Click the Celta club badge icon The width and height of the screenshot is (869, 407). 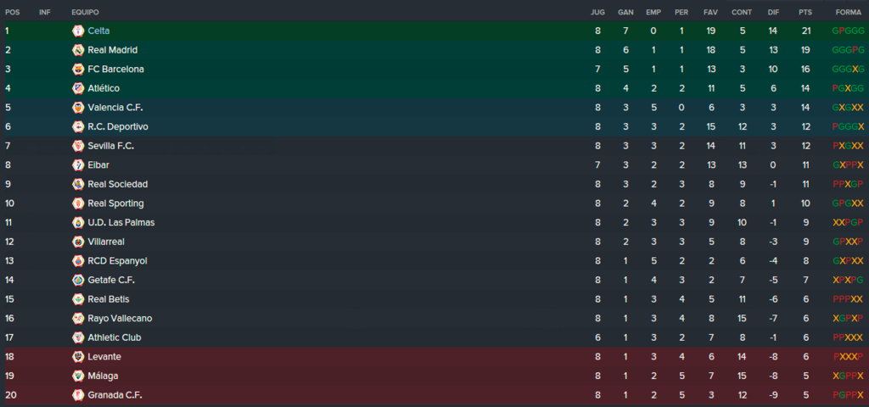pyautogui.click(x=78, y=31)
